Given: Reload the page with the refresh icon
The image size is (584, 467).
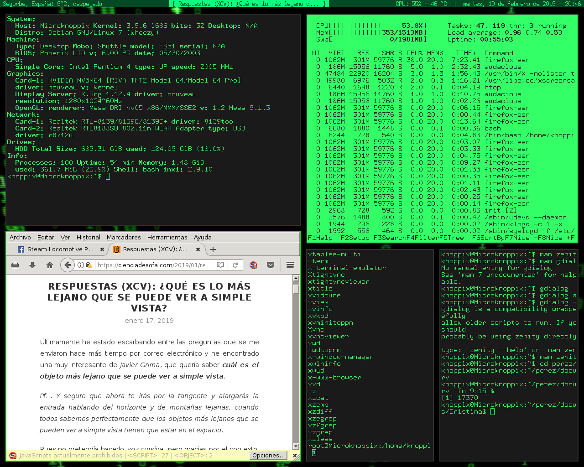Looking at the screenshot, I should click(x=235, y=265).
